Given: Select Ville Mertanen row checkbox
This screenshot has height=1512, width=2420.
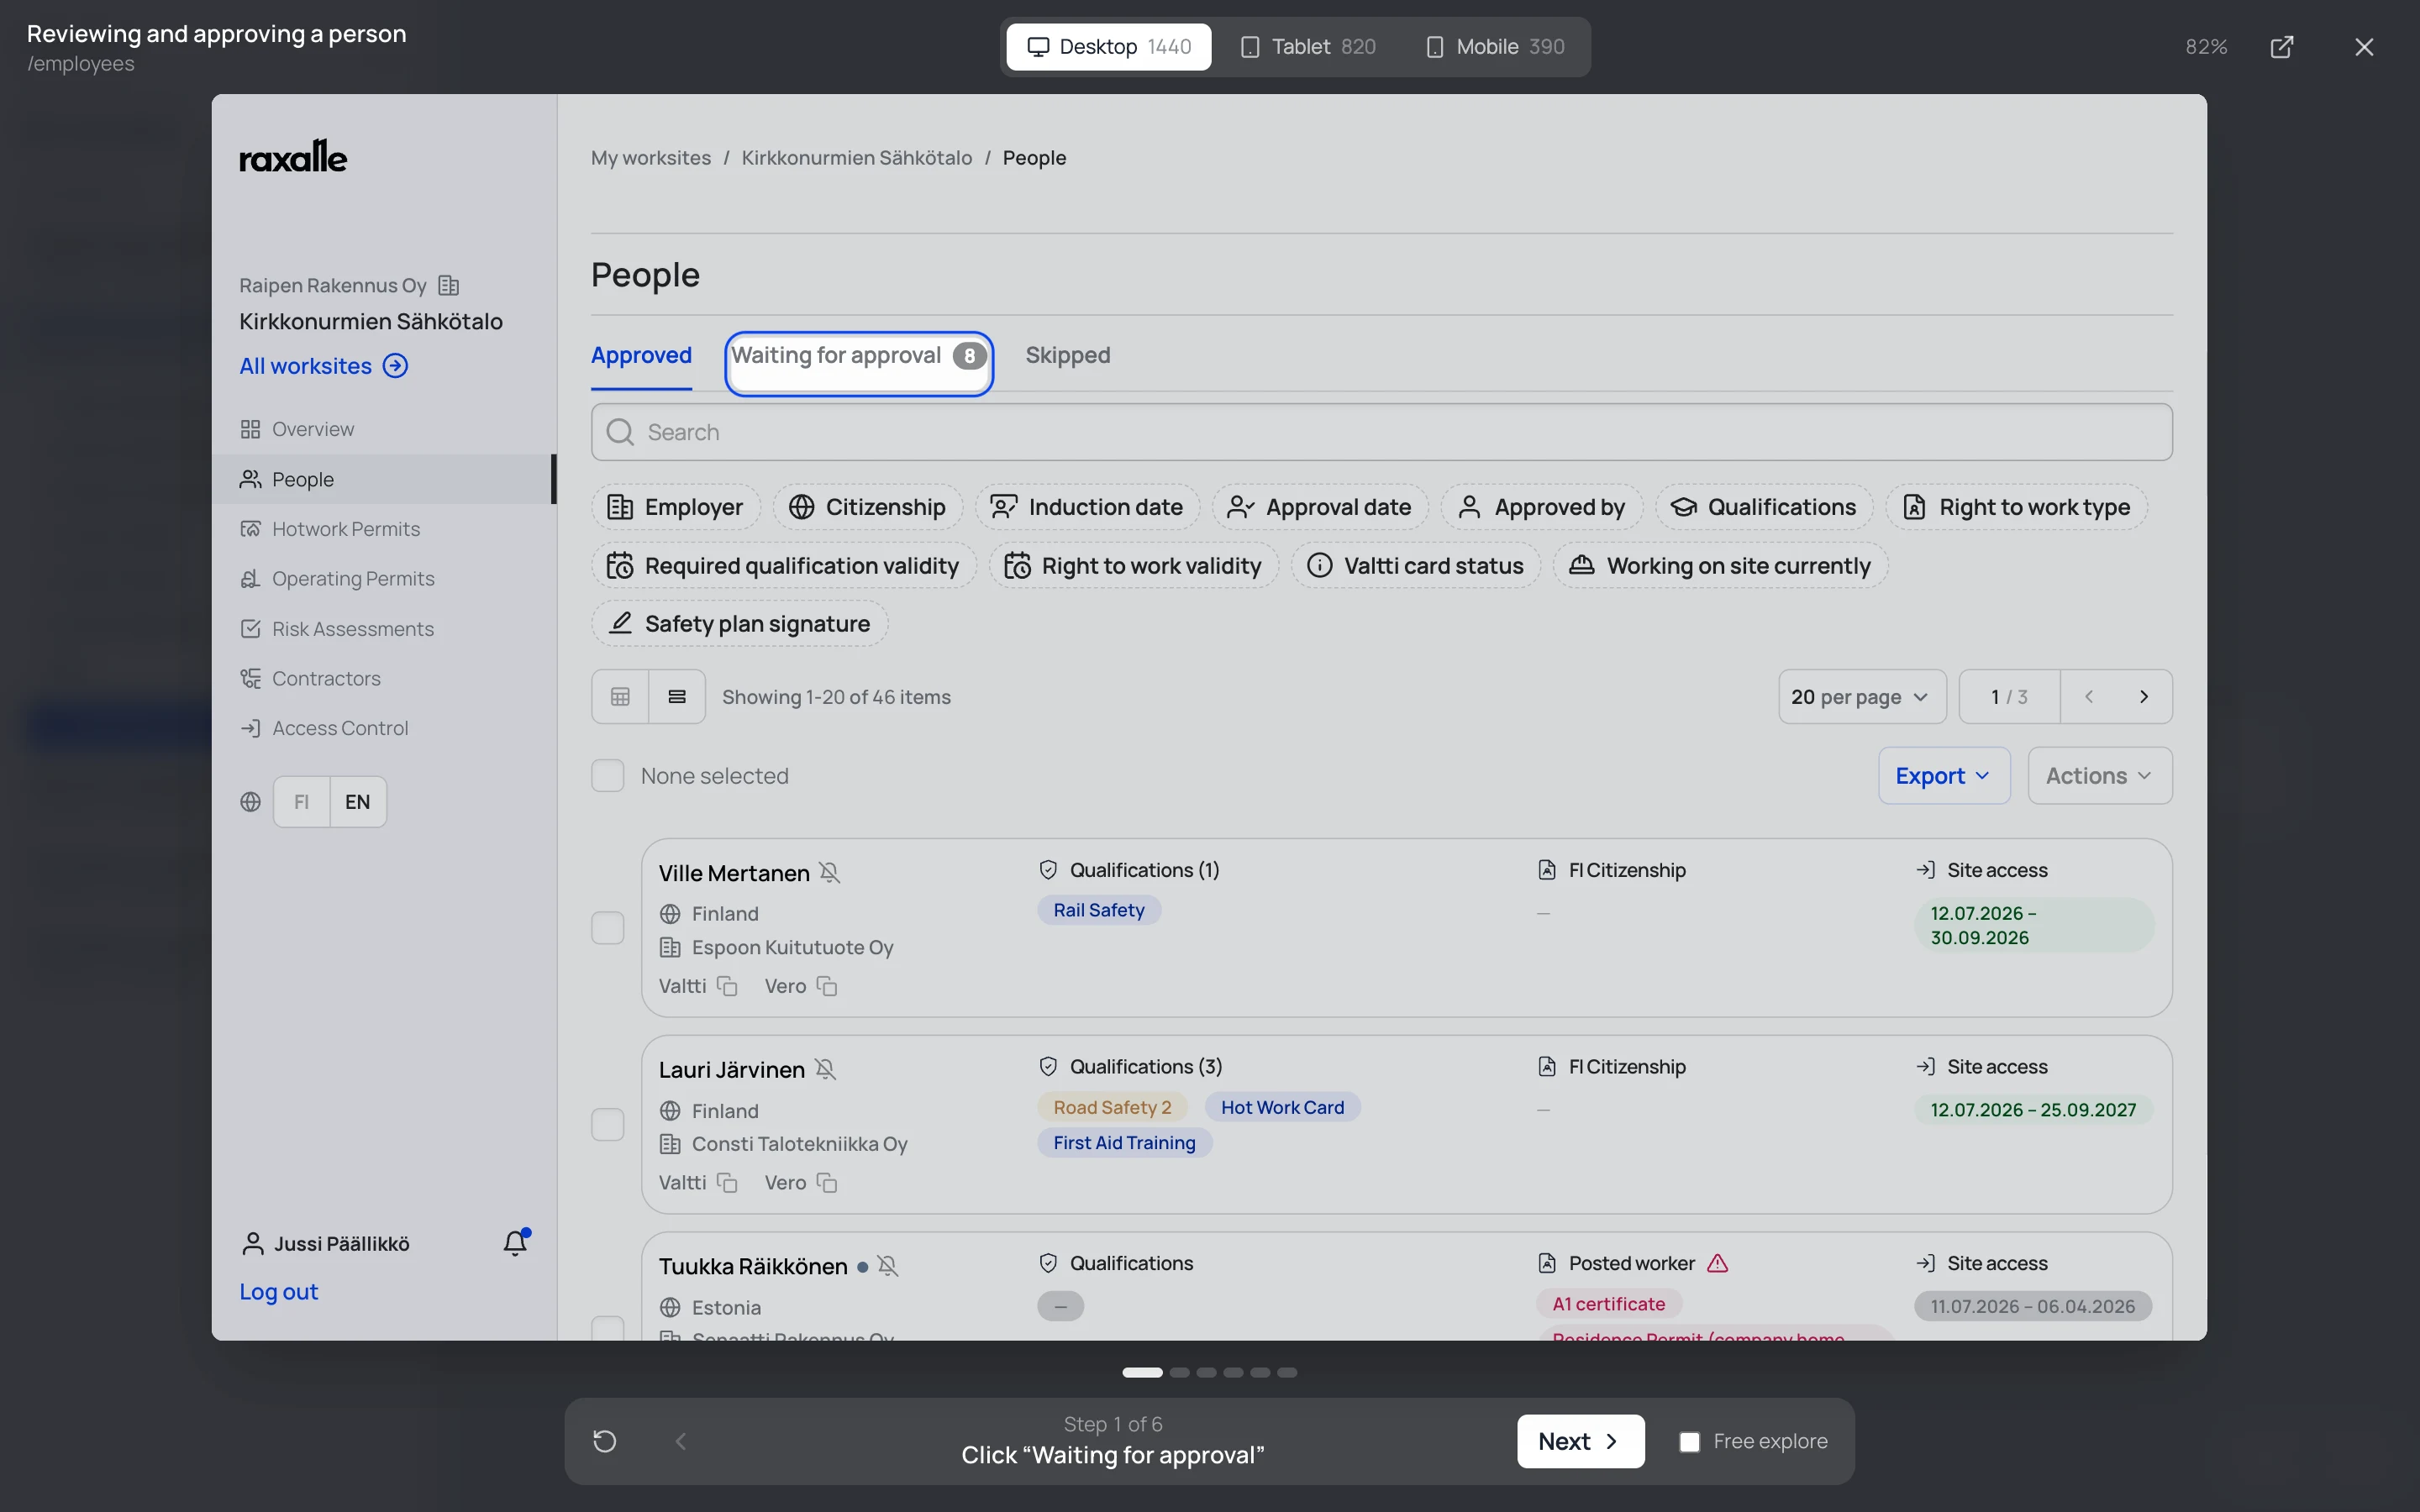Looking at the screenshot, I should [608, 928].
